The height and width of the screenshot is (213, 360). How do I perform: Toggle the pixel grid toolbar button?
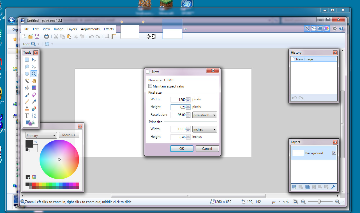(x=107, y=36)
